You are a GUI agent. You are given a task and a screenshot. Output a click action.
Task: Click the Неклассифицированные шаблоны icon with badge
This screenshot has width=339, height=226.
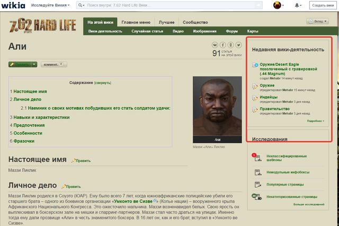tap(257, 158)
